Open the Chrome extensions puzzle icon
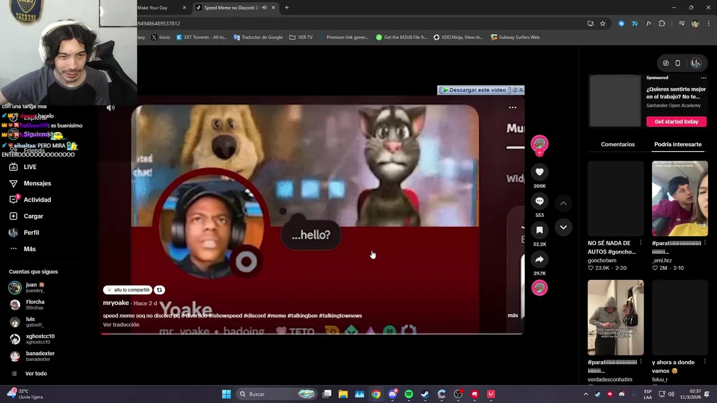Screen dimensions: 717x403 tap(662, 24)
